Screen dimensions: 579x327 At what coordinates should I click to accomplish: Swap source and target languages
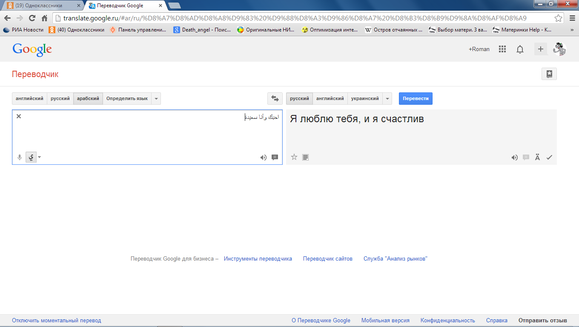pos(275,98)
